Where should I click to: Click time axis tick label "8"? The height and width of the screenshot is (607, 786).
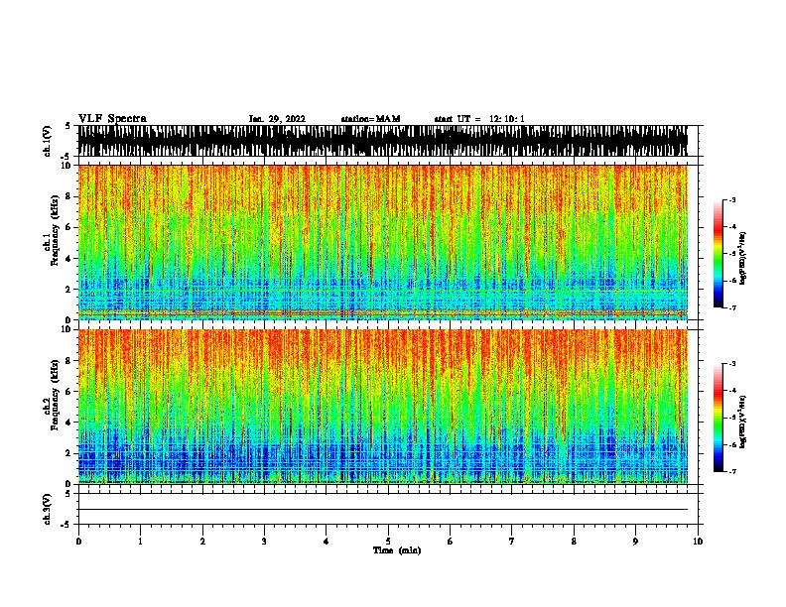point(574,542)
